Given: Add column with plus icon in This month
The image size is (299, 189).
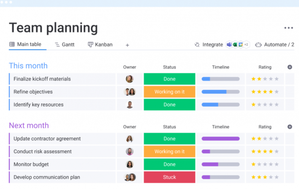Looking at the screenshot, I should pos(289,67).
